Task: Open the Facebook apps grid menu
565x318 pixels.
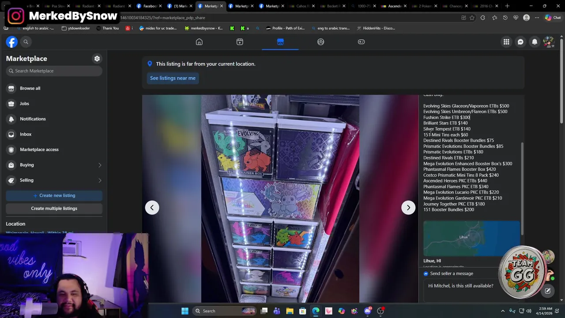Action: (x=506, y=42)
